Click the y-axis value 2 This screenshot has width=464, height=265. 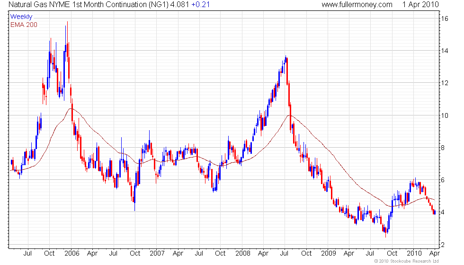click(x=443, y=245)
